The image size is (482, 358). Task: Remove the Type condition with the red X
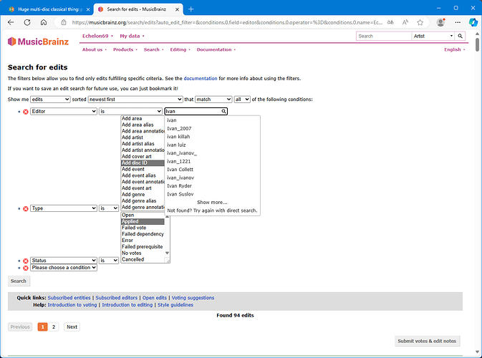[x=26, y=209]
